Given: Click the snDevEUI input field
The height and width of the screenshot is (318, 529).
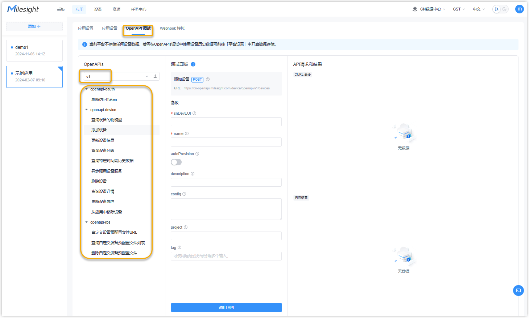Looking at the screenshot, I should (x=226, y=122).
